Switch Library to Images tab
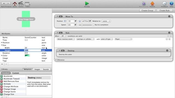Screen dimensions: 175x98 [x=37, y=69]
